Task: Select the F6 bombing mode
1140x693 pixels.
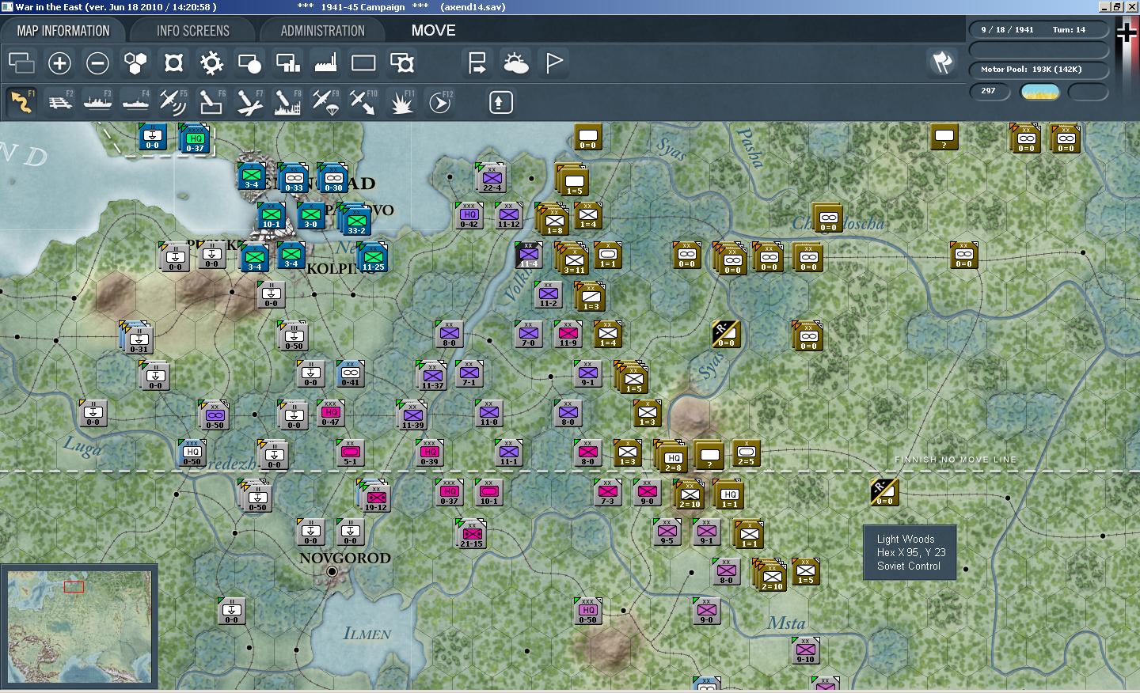Action: click(x=211, y=102)
